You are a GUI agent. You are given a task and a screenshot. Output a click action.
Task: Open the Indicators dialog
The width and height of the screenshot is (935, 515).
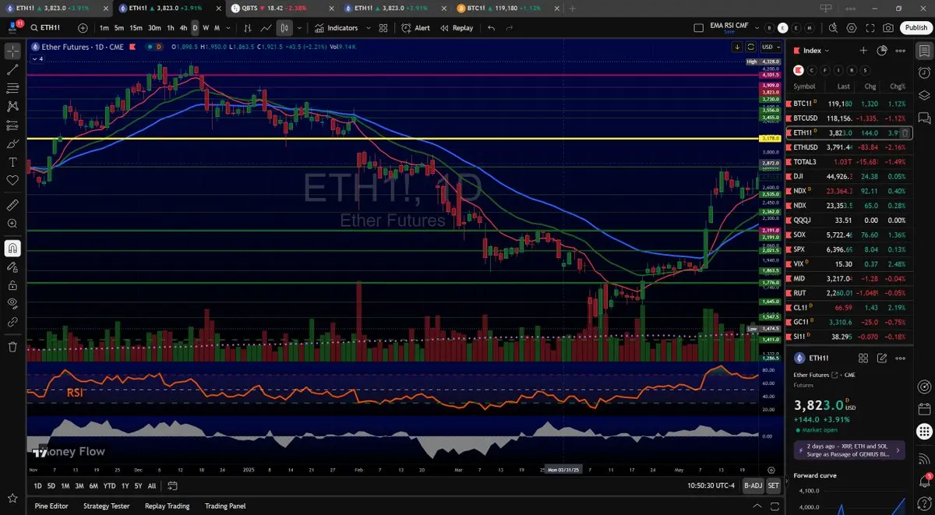tap(337, 28)
